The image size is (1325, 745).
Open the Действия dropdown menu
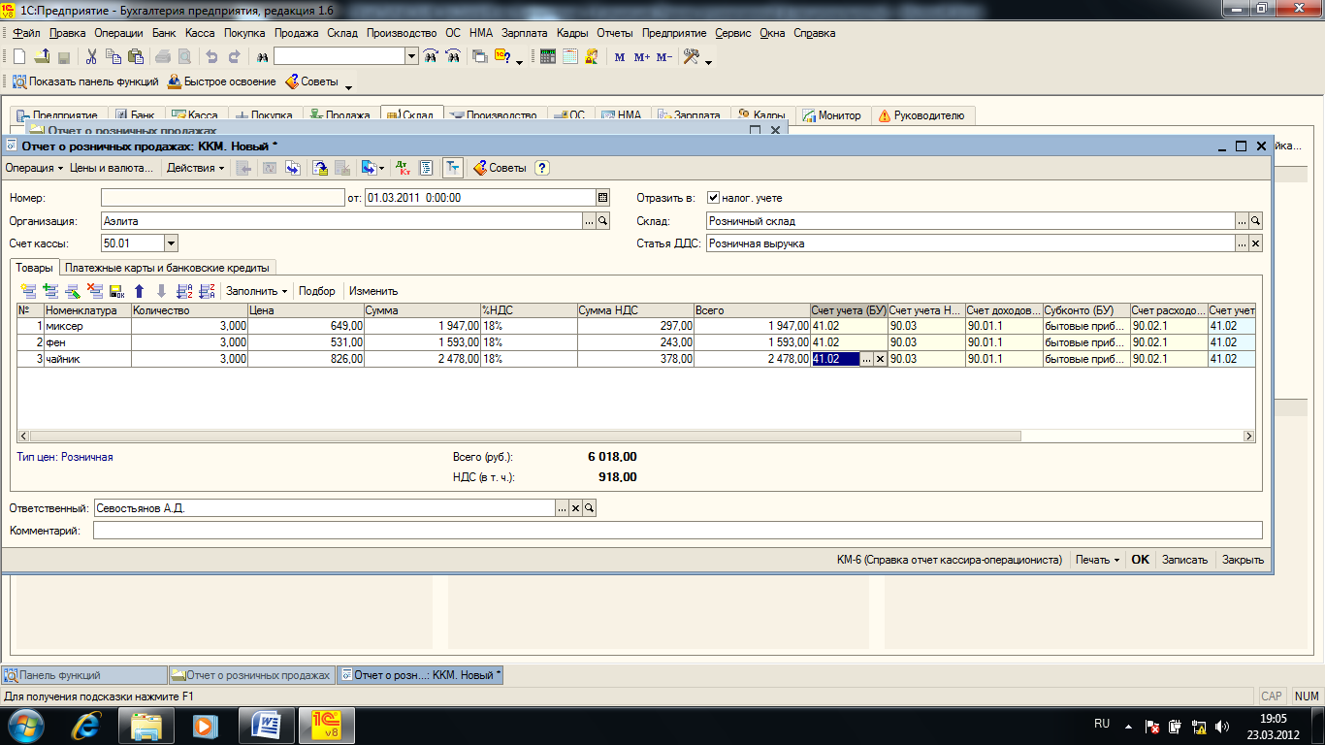point(195,168)
